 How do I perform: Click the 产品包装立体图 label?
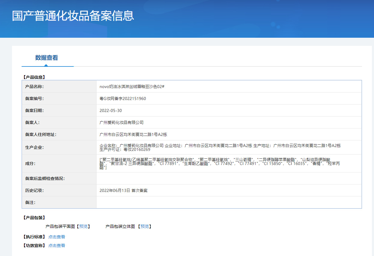click(x=120, y=226)
